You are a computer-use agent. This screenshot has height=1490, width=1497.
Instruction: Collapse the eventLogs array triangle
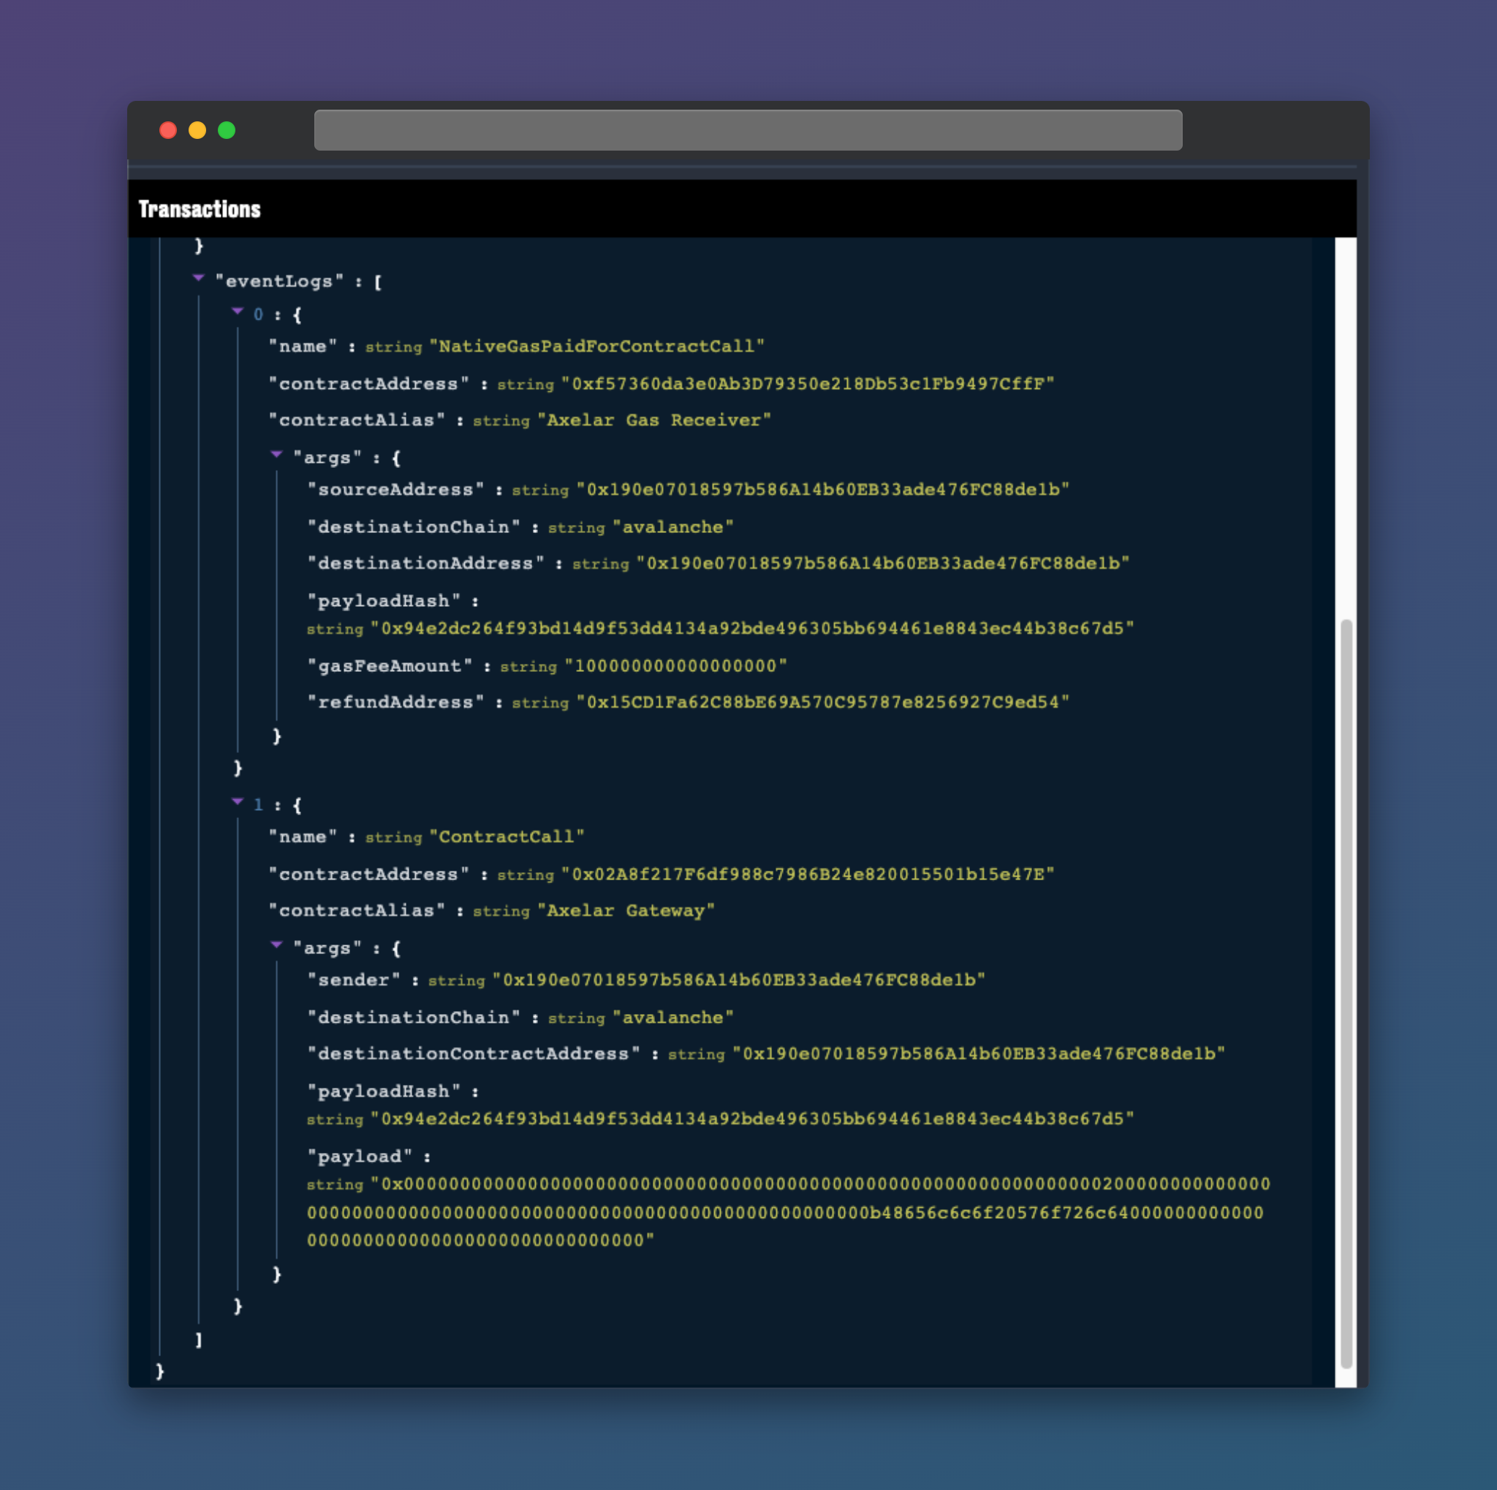[x=198, y=278]
